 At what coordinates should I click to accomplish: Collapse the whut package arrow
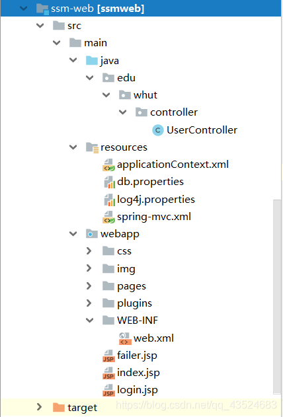point(106,95)
